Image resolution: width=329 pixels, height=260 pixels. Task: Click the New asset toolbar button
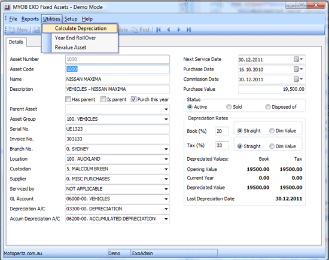19,30
